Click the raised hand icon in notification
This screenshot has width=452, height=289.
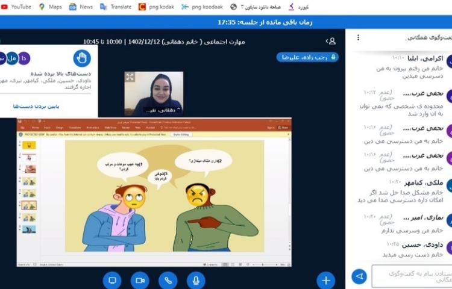click(x=82, y=58)
